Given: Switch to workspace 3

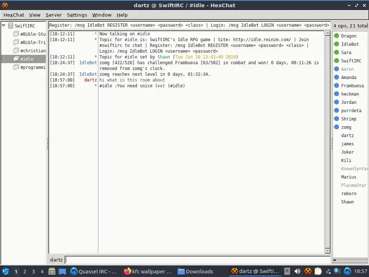Looking at the screenshot, I should (x=33, y=272).
